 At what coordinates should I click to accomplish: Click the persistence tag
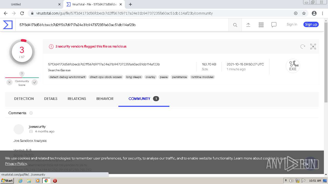click(x=179, y=77)
